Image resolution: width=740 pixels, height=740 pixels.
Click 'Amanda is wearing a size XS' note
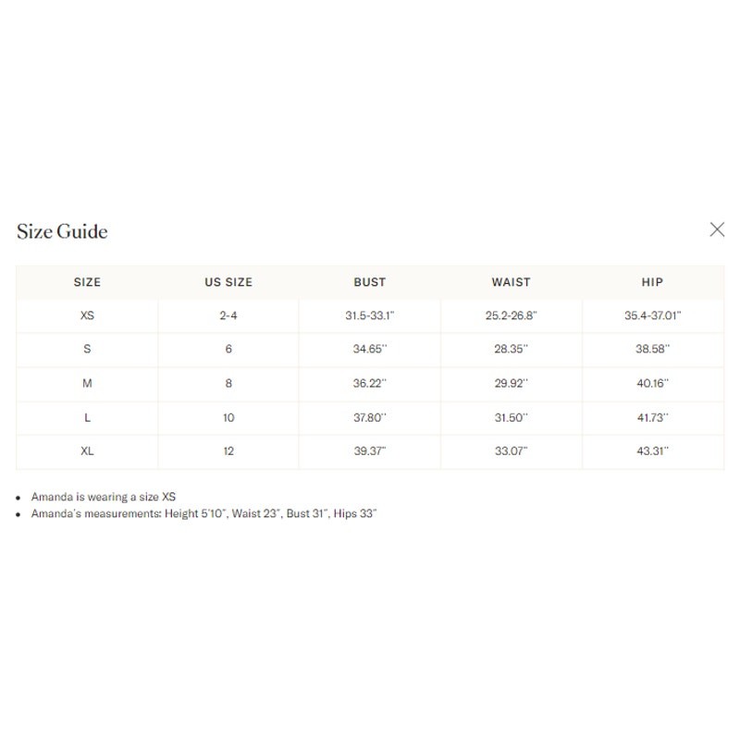click(x=104, y=497)
